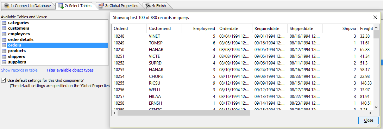Sort by Orderdate column header

coord(234,29)
